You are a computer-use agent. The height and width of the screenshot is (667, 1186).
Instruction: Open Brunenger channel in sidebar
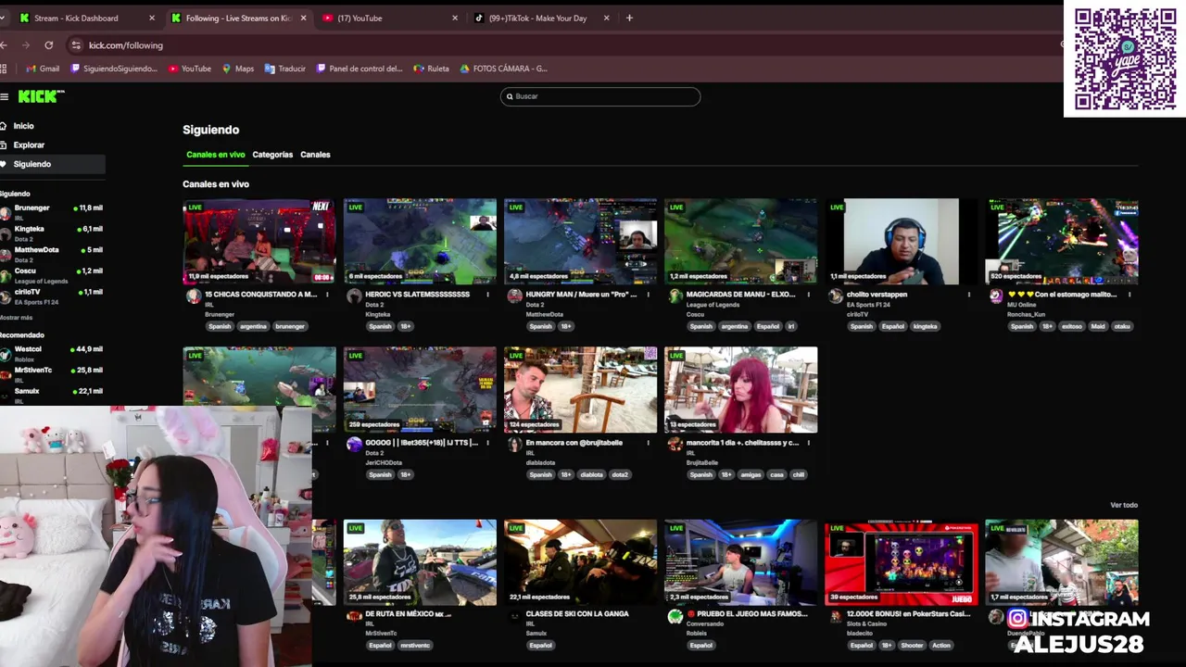[x=52, y=212]
